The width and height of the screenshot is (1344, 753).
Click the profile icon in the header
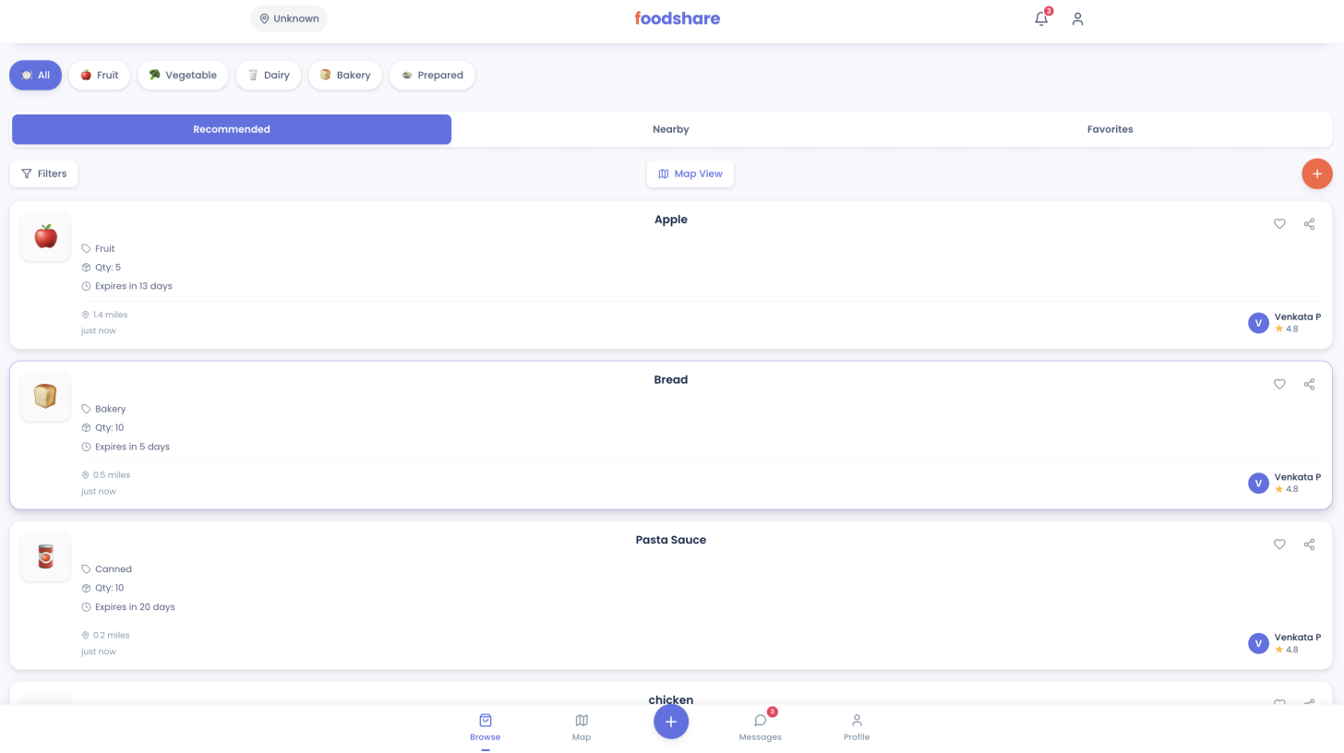pyautogui.click(x=1077, y=18)
